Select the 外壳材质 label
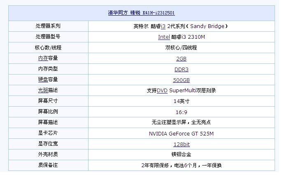This screenshot has height=175, width=282. [48, 154]
